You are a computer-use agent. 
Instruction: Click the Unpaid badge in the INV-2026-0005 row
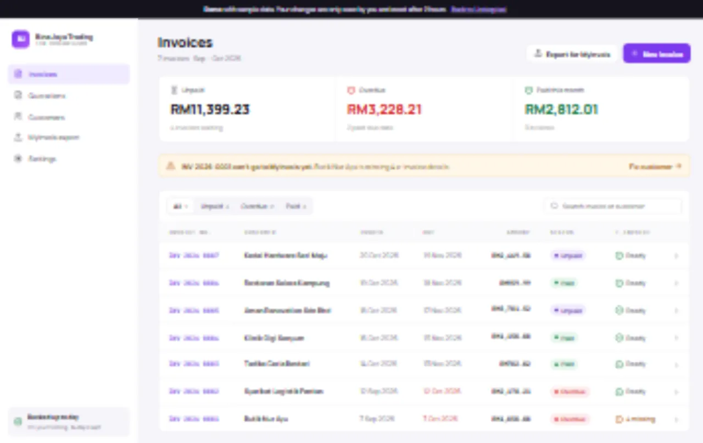pyautogui.click(x=568, y=310)
